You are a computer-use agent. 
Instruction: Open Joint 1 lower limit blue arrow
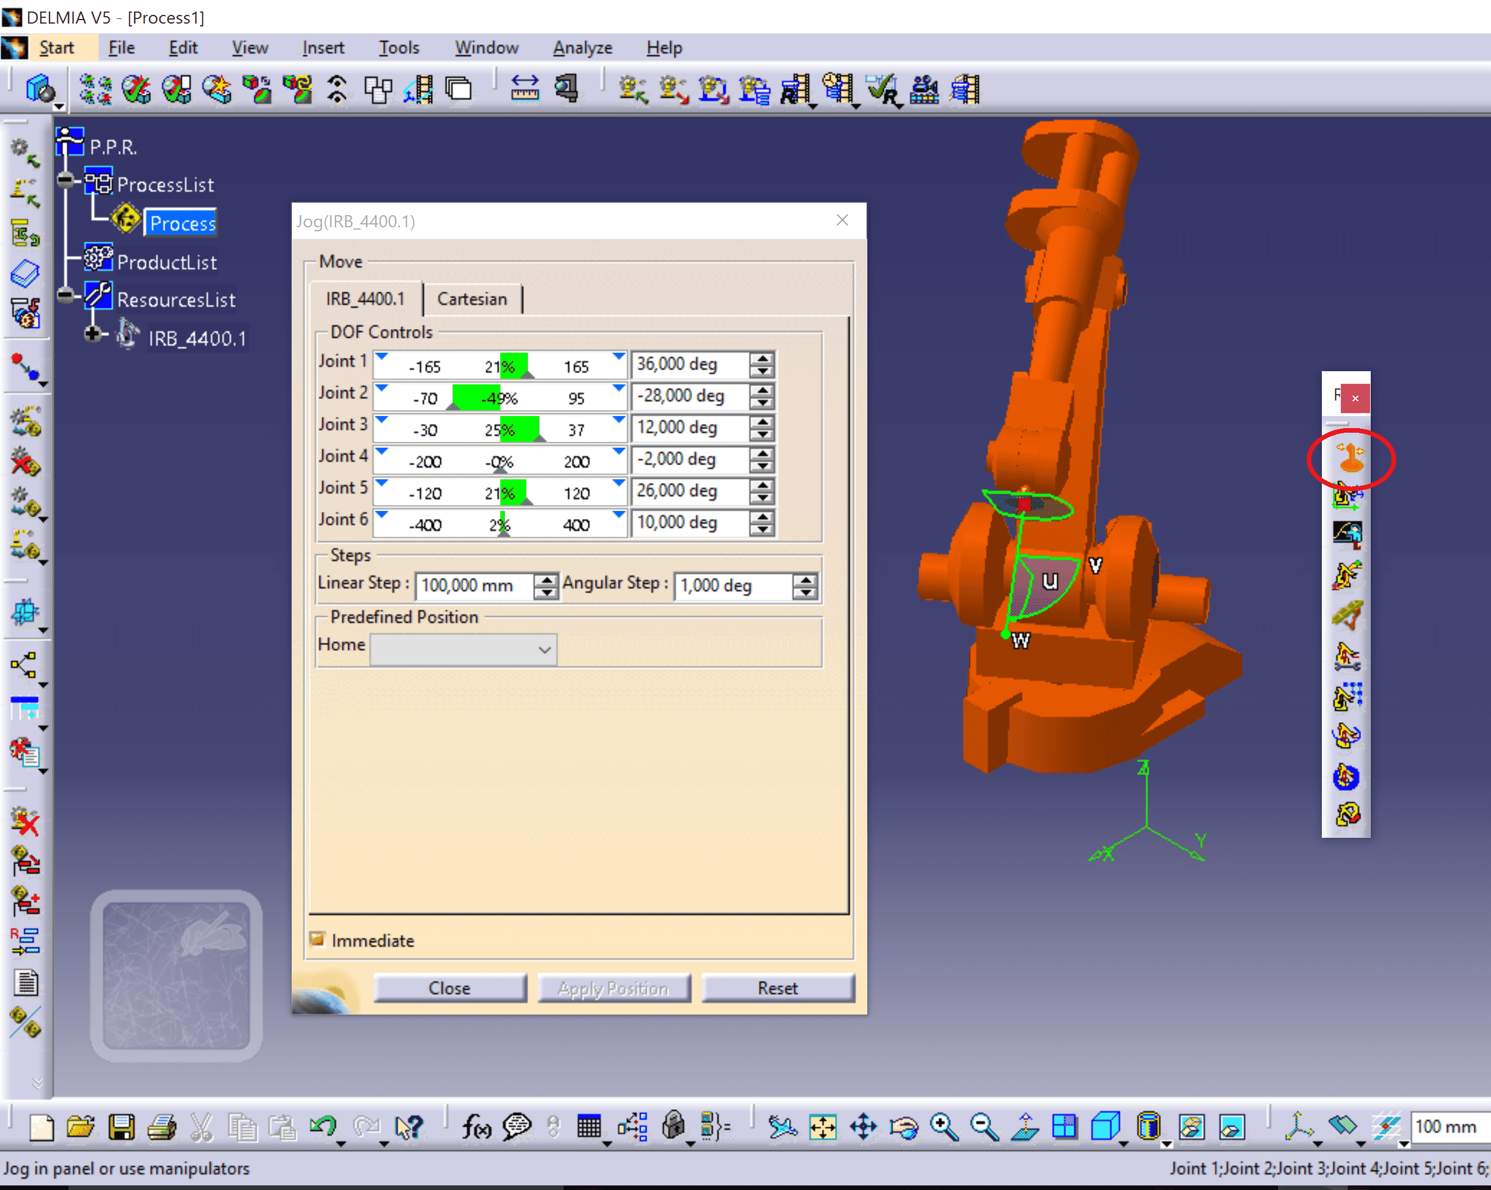[382, 357]
